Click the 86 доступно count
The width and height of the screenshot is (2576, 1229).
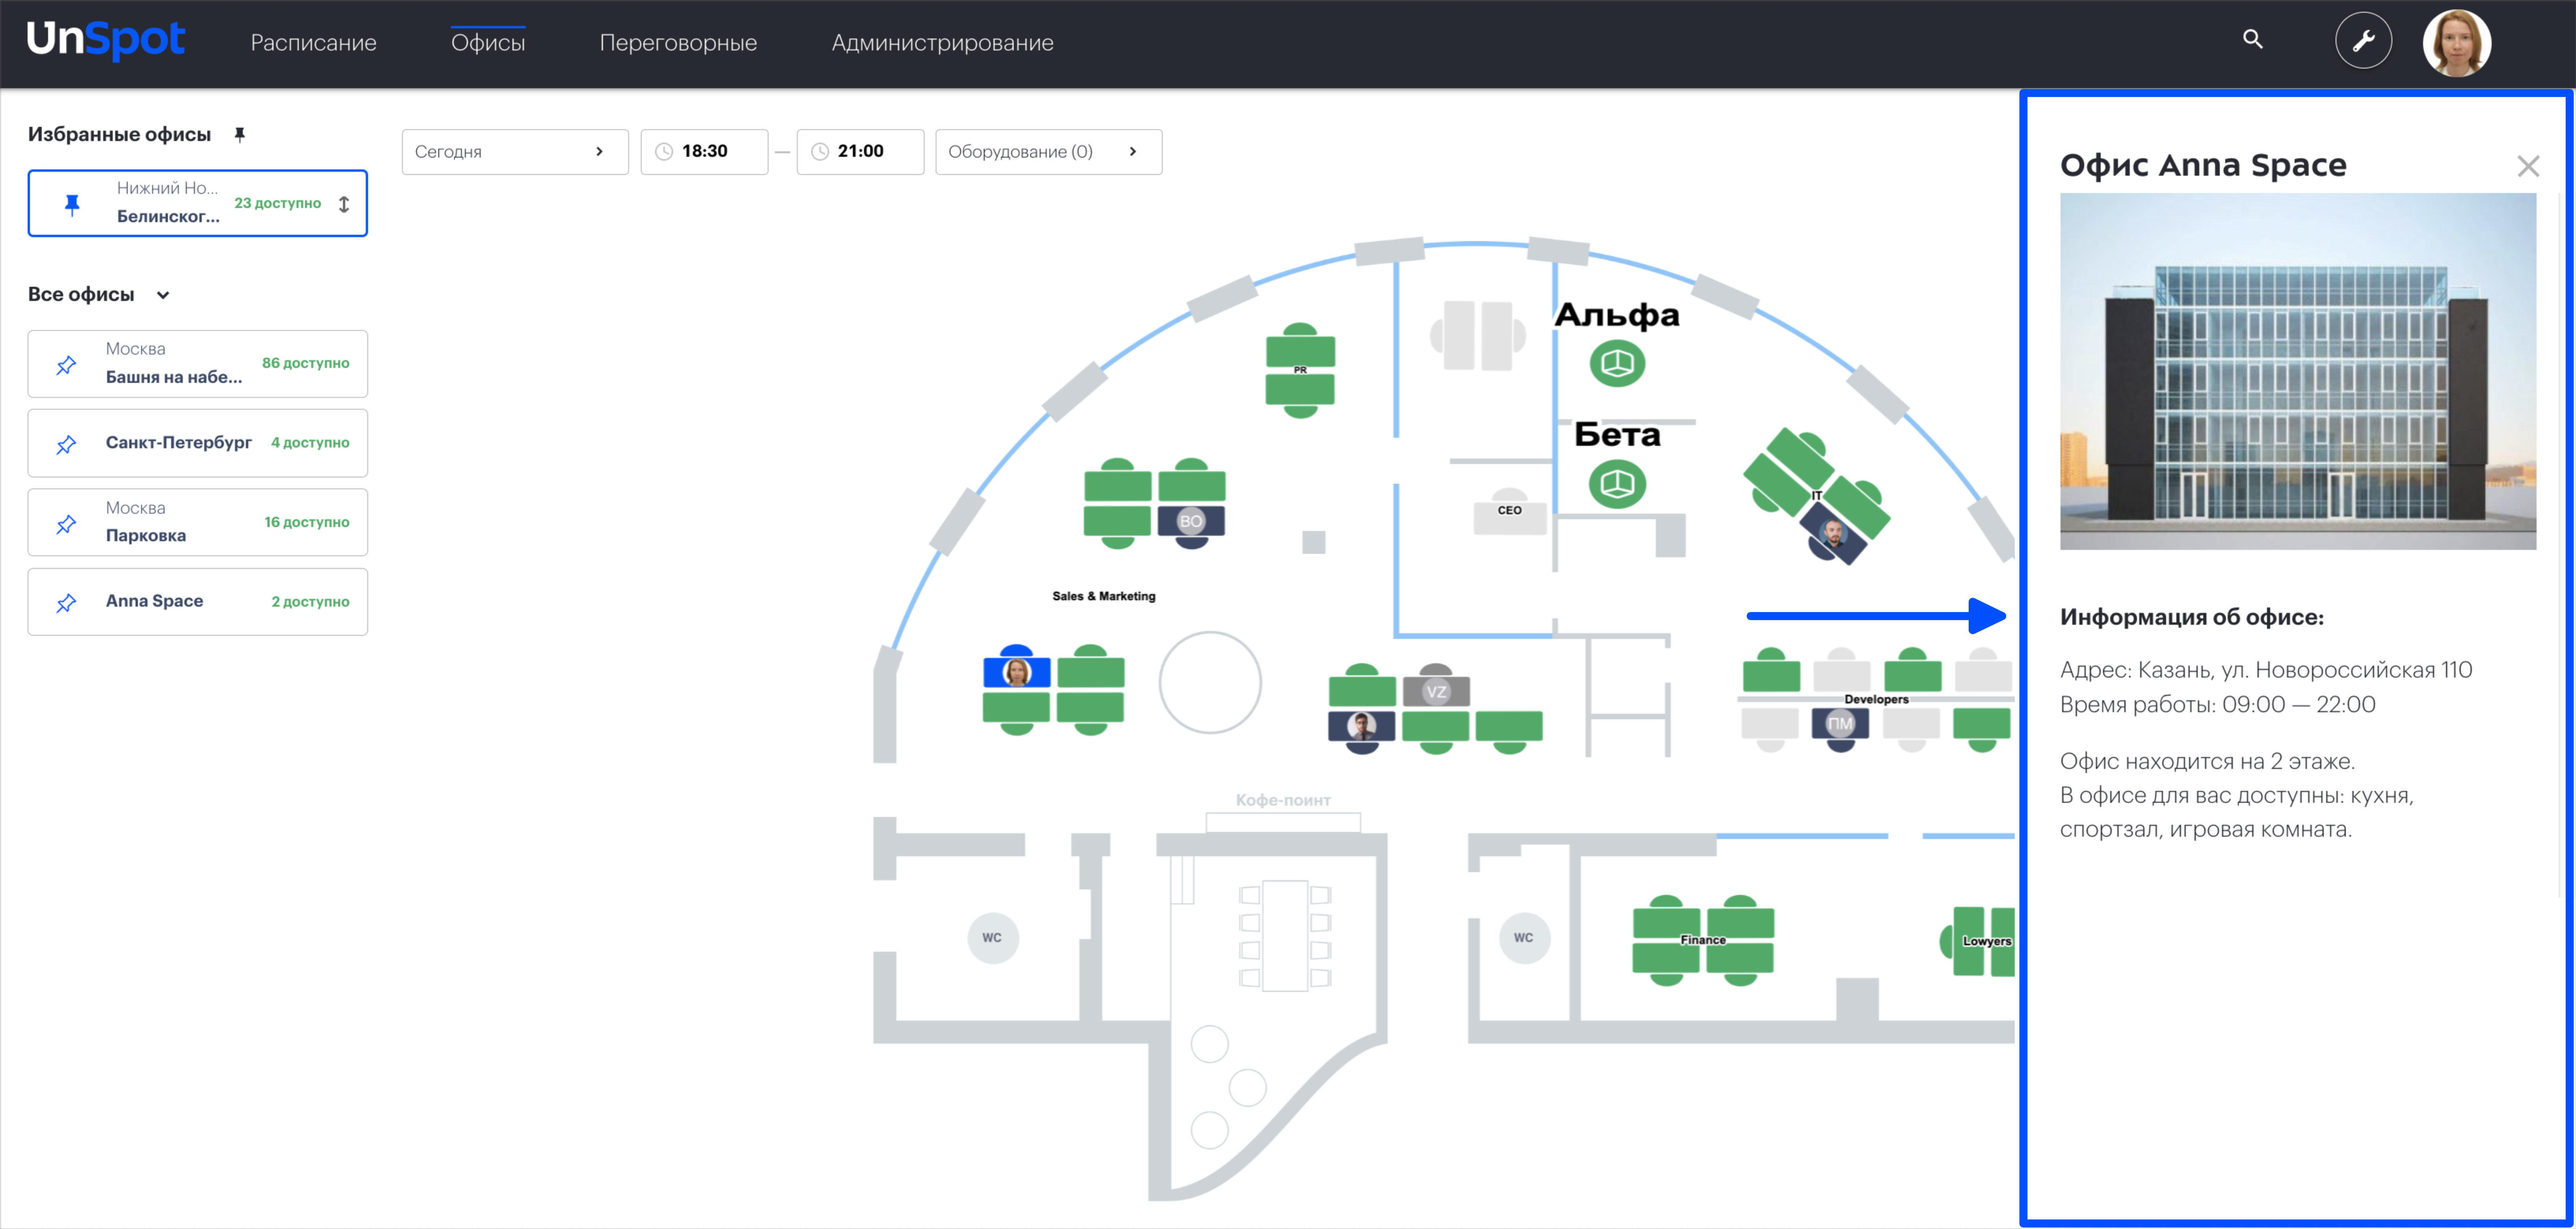pos(305,363)
